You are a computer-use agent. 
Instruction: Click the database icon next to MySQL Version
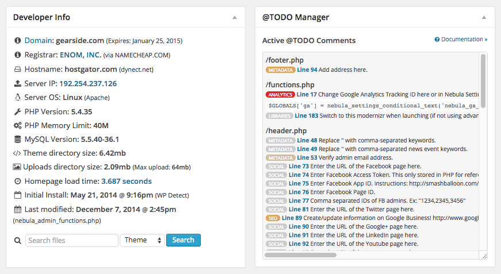(x=18, y=140)
